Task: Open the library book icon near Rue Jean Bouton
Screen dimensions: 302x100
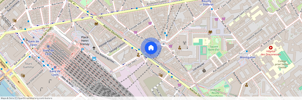Action: pos(96,24)
